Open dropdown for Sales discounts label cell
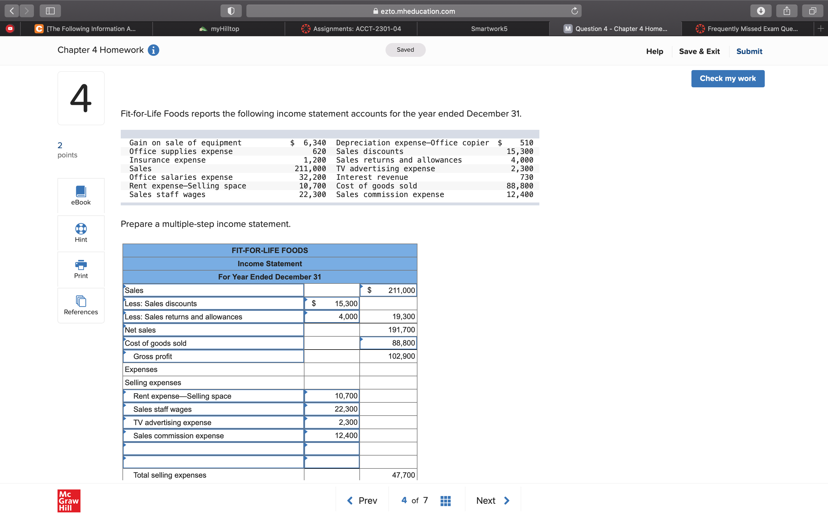The image size is (828, 517). tap(213, 304)
